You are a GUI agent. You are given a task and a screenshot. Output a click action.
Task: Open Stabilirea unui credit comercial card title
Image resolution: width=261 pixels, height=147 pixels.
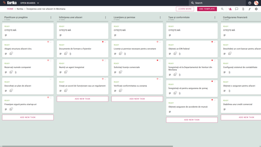[238, 104]
